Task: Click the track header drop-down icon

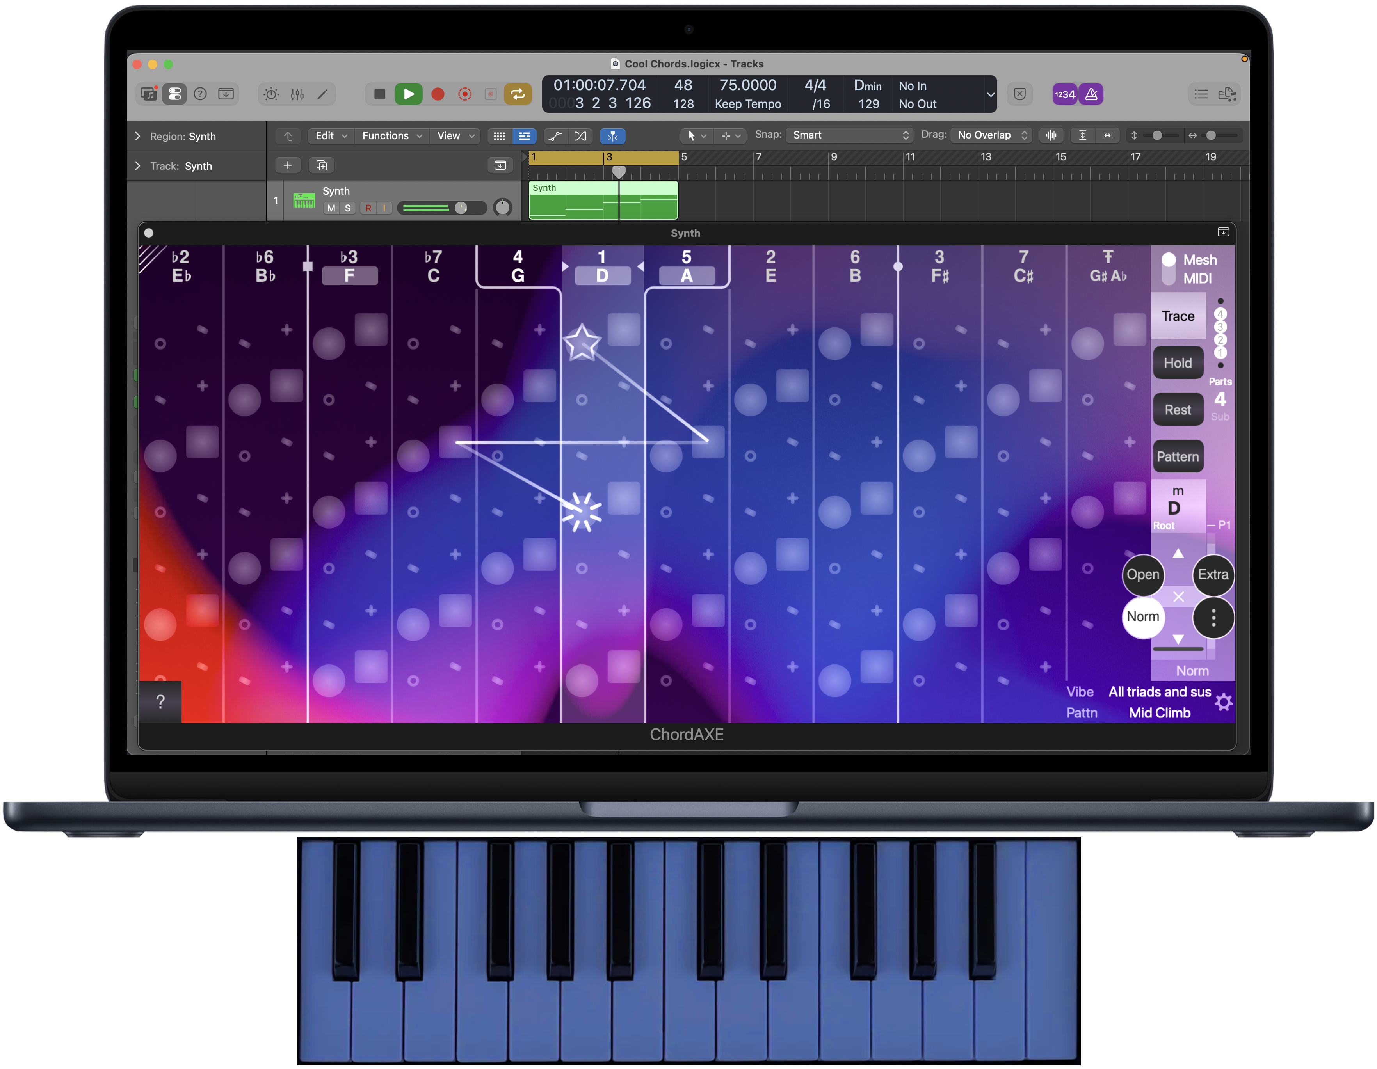Action: pos(500,165)
